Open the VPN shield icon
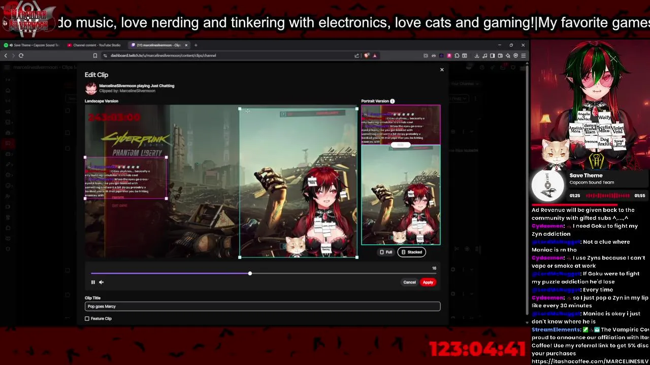The image size is (650, 365). coord(515,55)
